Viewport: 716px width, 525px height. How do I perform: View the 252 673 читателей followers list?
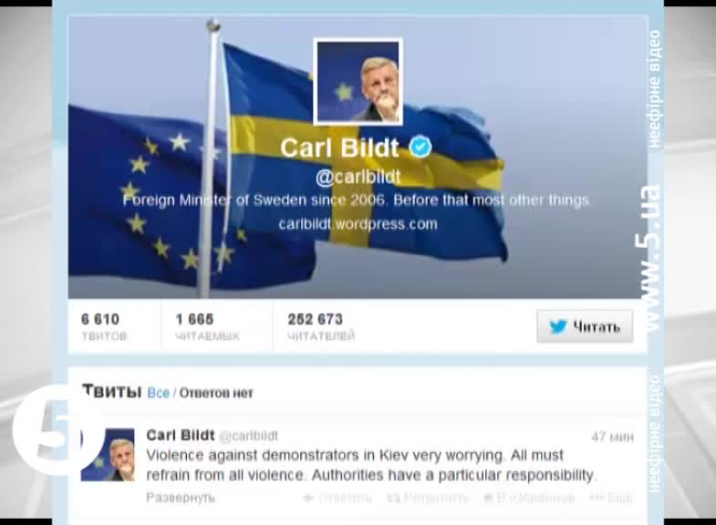click(321, 326)
